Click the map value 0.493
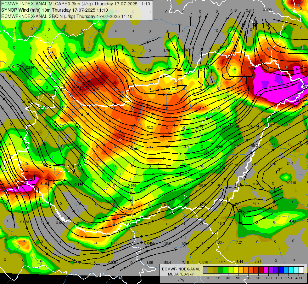The width and height of the screenshot is (308, 284). [x=267, y=10]
